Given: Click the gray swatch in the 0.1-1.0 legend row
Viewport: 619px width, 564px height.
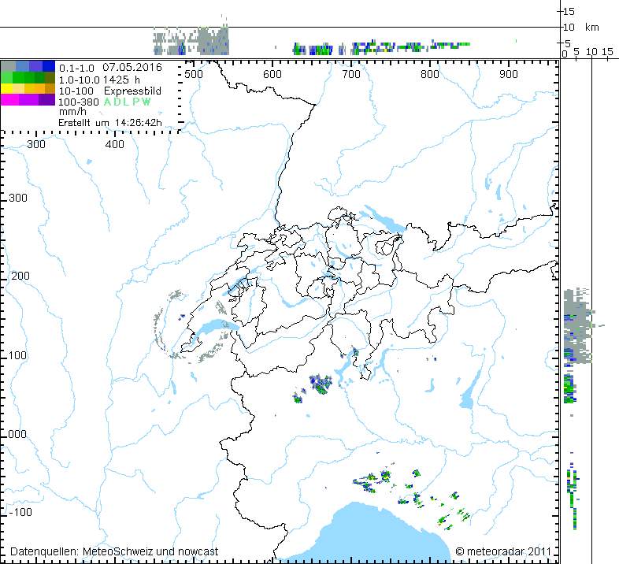Looking at the screenshot, I should [9, 66].
